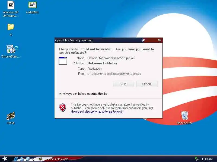Viewport: 217px width, 162px height.
Task: Click the 'Unknown Publisher' text
Action: (x=103, y=63)
